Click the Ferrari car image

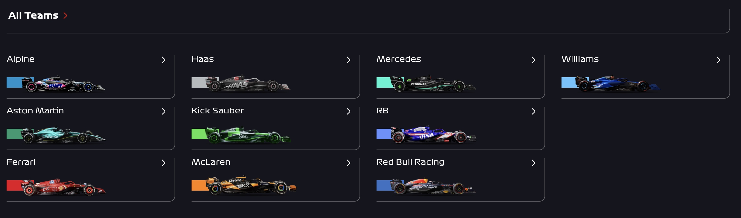pyautogui.click(x=64, y=187)
